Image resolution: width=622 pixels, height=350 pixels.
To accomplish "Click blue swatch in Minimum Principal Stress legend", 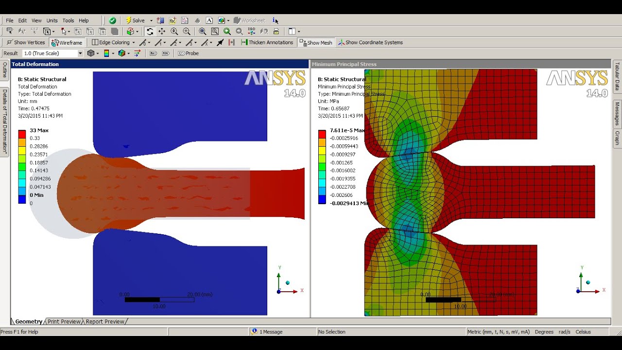I will 322,199.
